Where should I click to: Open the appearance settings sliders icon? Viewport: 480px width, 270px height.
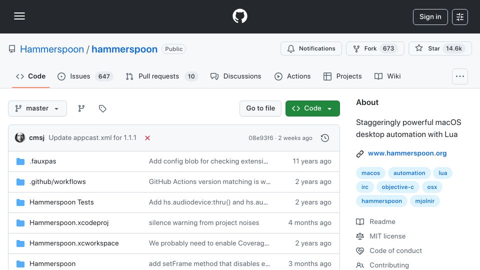460,17
